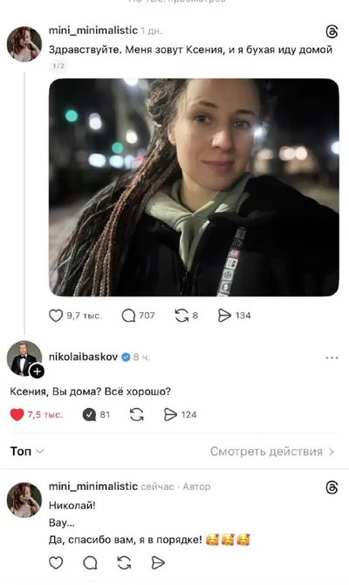Reply to the author's latest comment

90,562
